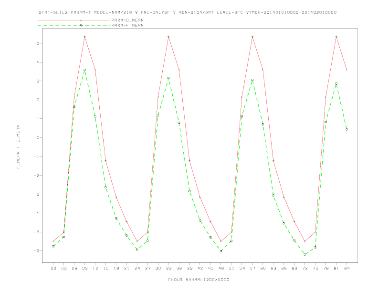This screenshot has height=292, width=378.
Task: Click the x-axis tick label 63
Action: tap(273, 268)
